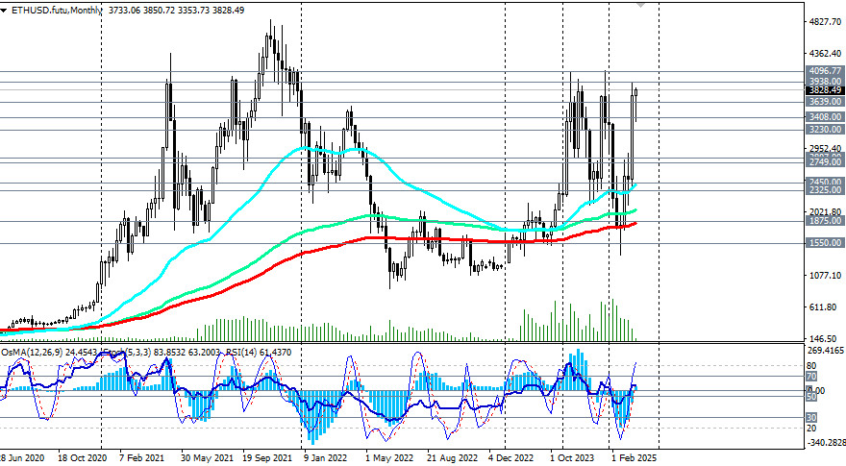Screen dimensions: 846x466
Task: Click the 4 Dec 2022 date label
Action: (x=511, y=458)
